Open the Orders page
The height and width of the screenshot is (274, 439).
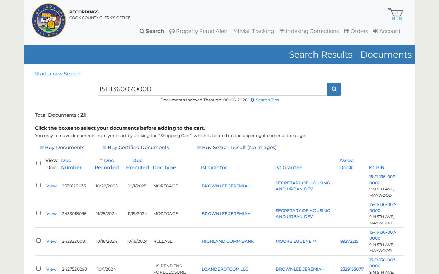356,31
